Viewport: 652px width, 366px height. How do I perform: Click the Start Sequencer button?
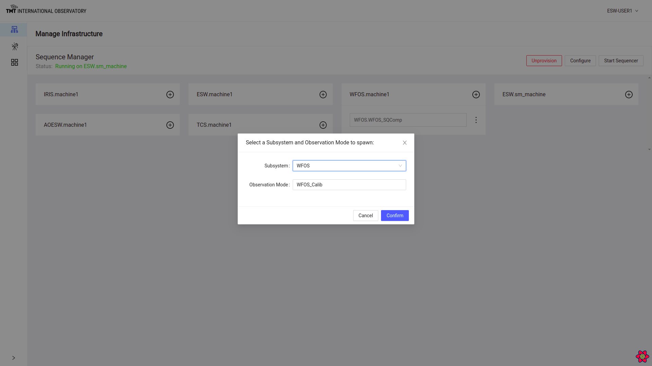point(621,60)
